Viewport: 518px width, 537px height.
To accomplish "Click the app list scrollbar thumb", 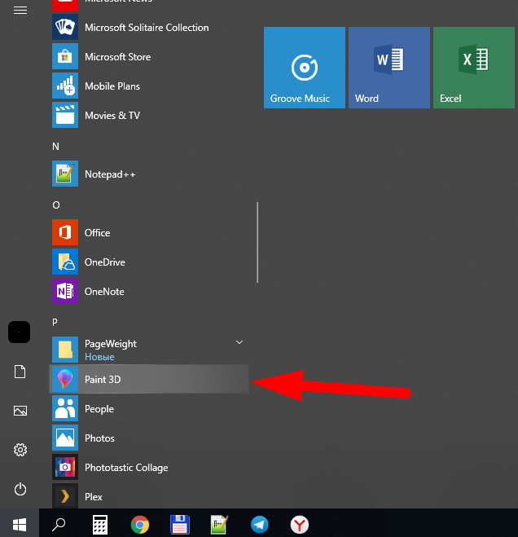I will coord(257,243).
